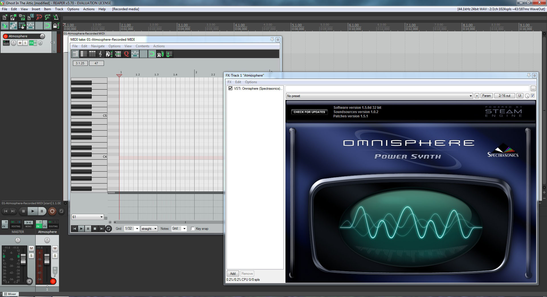Click the FX comment ellipsis button

click(x=533, y=89)
